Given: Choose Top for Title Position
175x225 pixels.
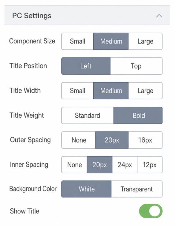Looking at the screenshot, I should point(136,66).
